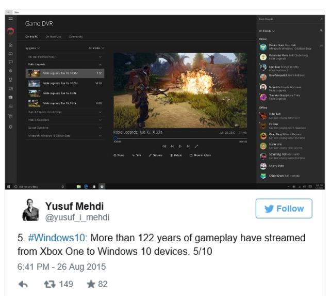Follow Yusuf Mehdi on Twitter

point(284,209)
